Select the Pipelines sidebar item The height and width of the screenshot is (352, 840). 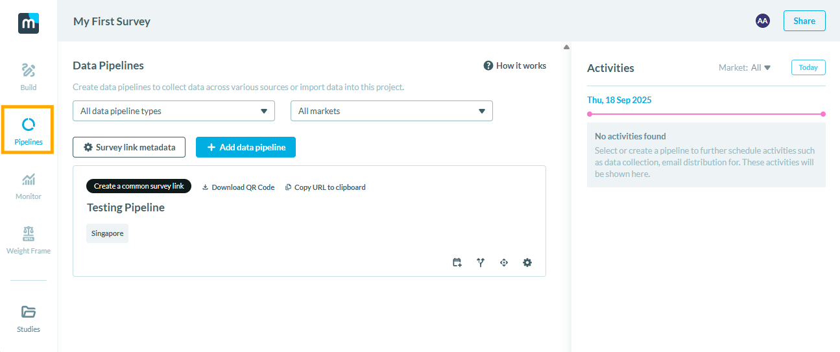(x=29, y=131)
